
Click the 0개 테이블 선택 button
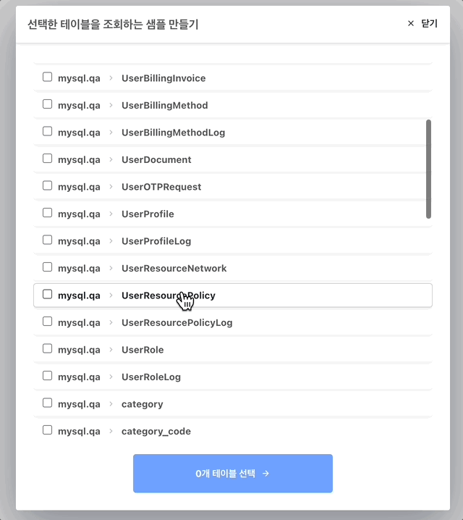tap(232, 473)
